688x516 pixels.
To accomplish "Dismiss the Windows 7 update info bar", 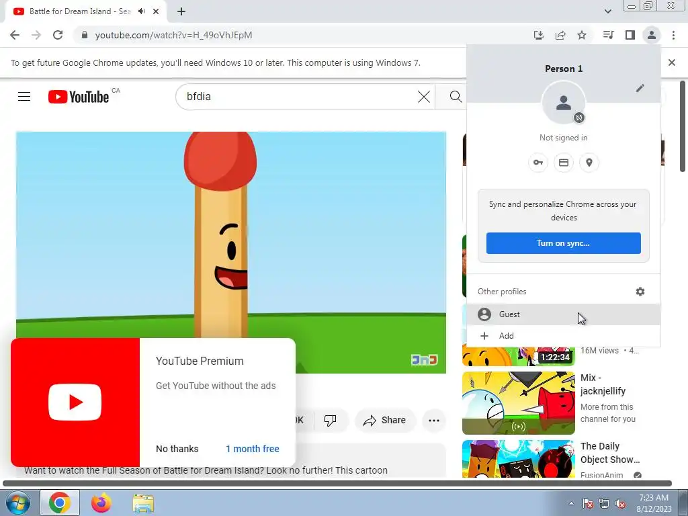I will (x=672, y=62).
